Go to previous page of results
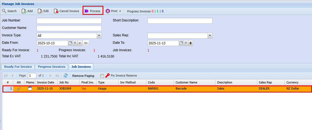The height and width of the screenshot is (130, 312). tap(12, 75)
